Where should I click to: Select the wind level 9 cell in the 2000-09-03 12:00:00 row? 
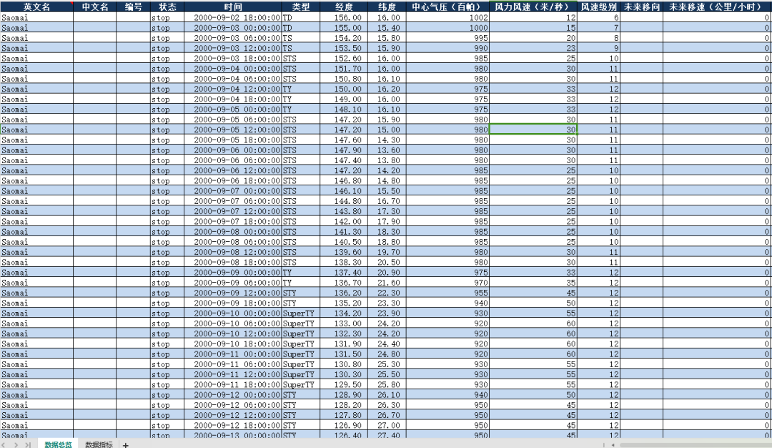599,48
